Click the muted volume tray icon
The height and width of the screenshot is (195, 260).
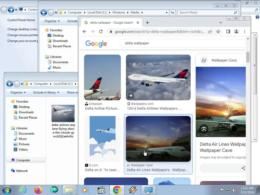(x=234, y=190)
